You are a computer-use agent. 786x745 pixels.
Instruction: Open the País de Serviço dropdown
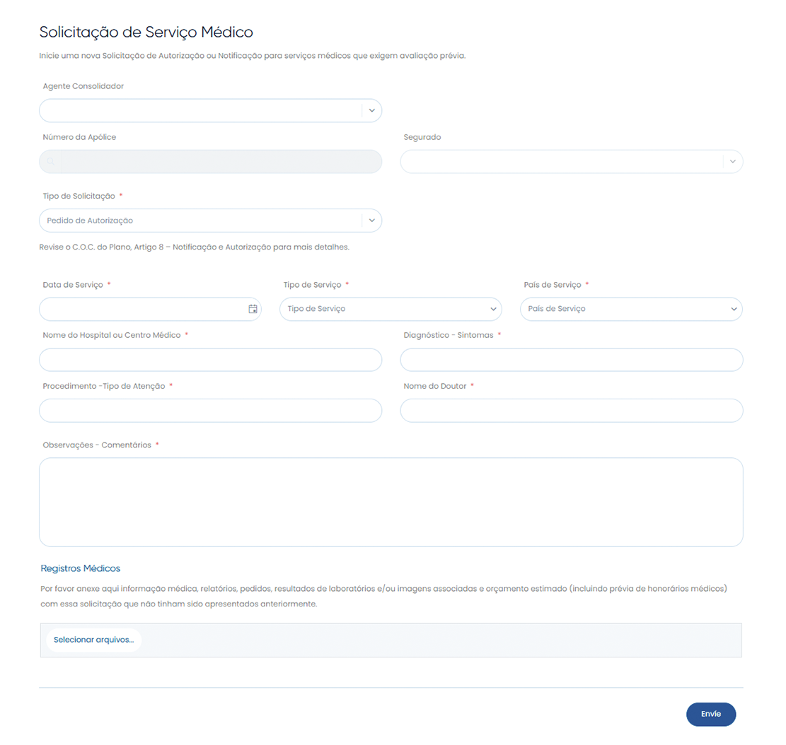click(631, 309)
